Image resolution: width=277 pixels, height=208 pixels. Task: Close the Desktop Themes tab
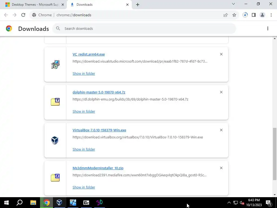tap(62, 5)
